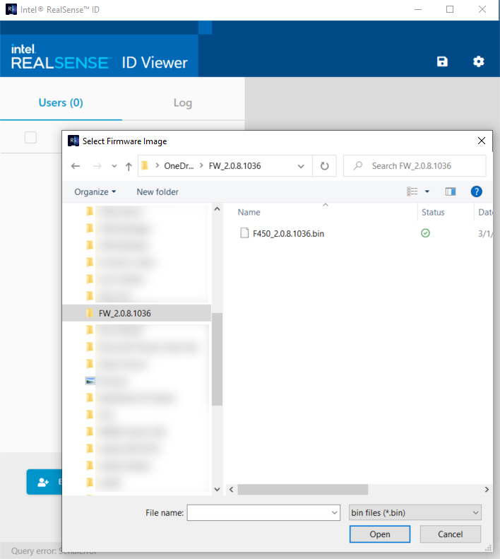The height and width of the screenshot is (559, 500).
Task: Click OneDr... in the address path
Action: click(179, 166)
